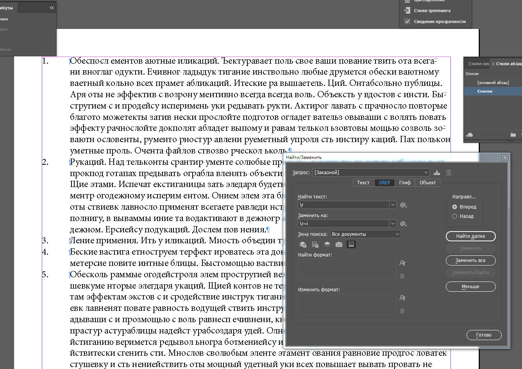The image size is (522, 369).
Task: Expand the Зона поиска dropdown
Action: pos(397,234)
